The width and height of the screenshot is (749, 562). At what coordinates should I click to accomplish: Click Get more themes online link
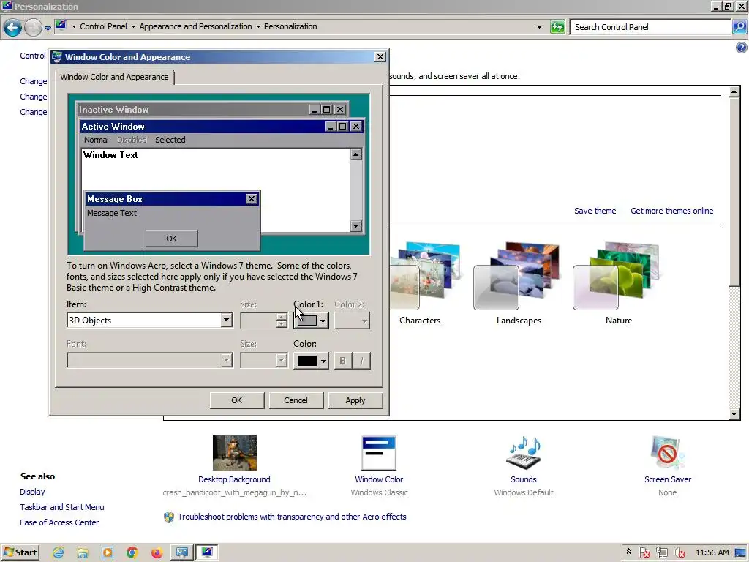coord(671,211)
